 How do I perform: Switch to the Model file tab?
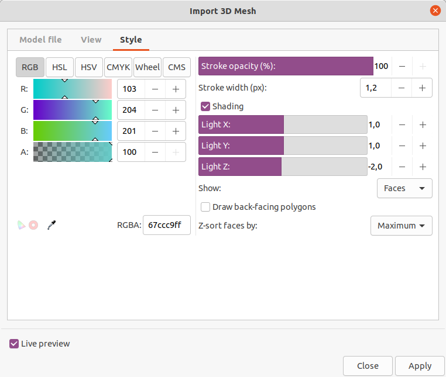point(40,40)
